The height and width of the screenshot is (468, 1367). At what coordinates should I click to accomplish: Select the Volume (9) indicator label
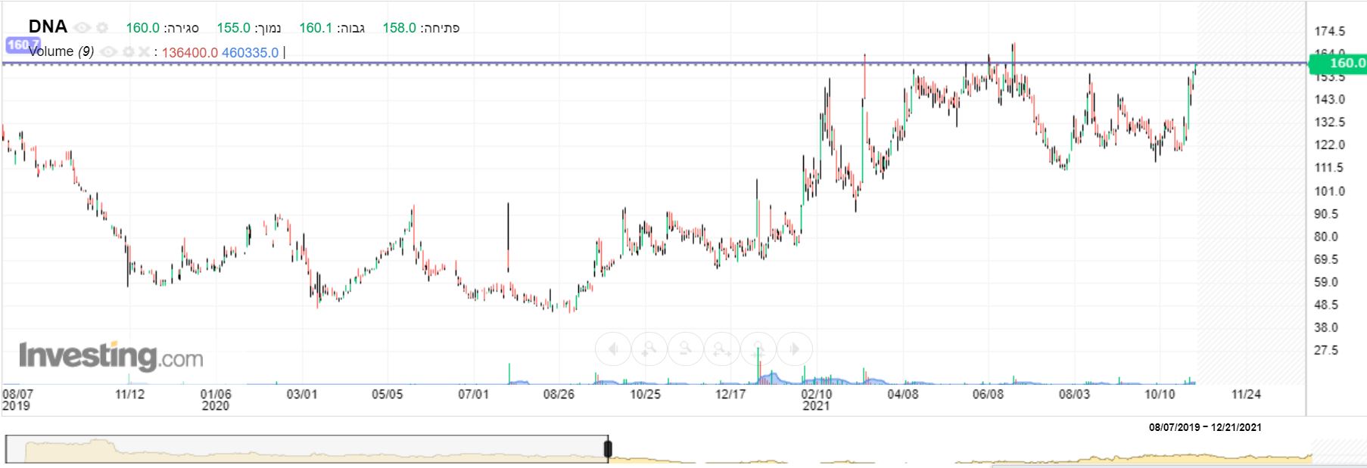click(62, 52)
